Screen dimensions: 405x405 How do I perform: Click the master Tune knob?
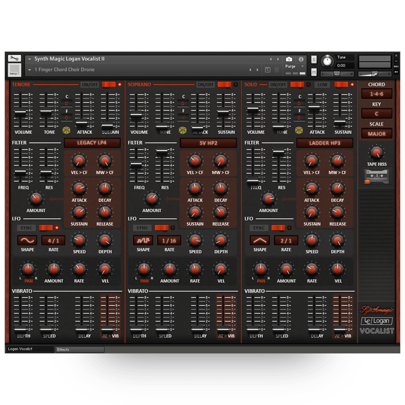click(x=327, y=61)
